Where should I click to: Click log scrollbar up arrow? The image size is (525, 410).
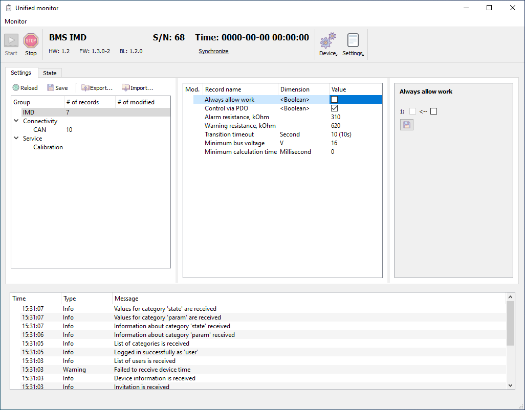coord(510,297)
